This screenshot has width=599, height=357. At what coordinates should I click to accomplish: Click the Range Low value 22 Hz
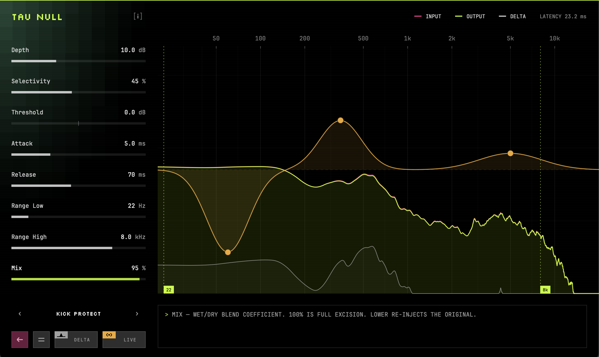point(137,206)
